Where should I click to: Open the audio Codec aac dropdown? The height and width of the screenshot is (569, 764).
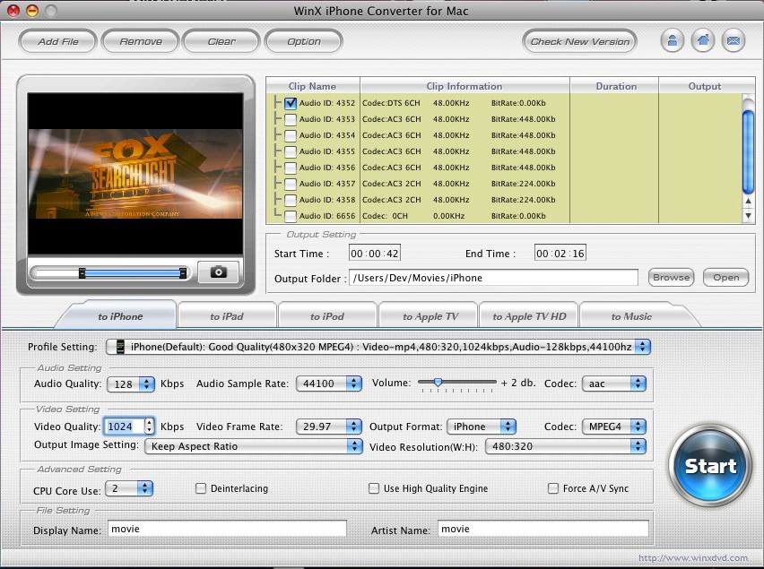pyautogui.click(x=614, y=384)
